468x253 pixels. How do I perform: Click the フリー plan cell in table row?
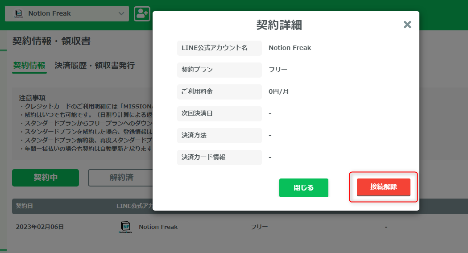pyautogui.click(x=259, y=227)
